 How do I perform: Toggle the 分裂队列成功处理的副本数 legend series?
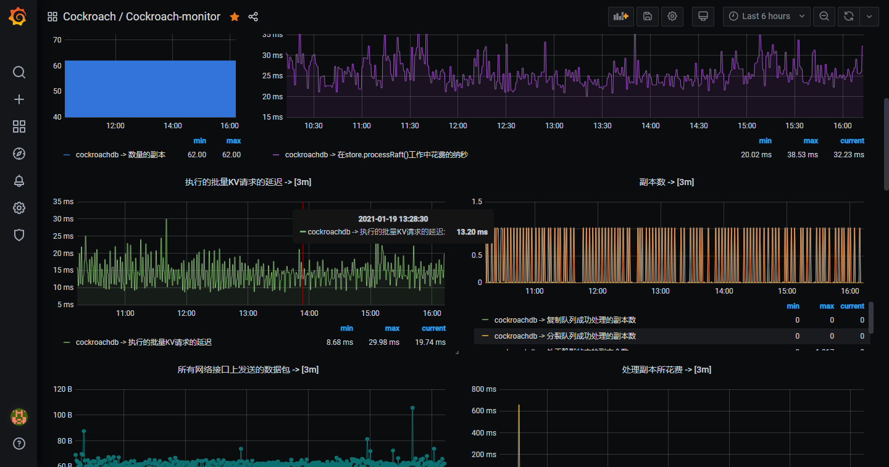click(x=565, y=336)
